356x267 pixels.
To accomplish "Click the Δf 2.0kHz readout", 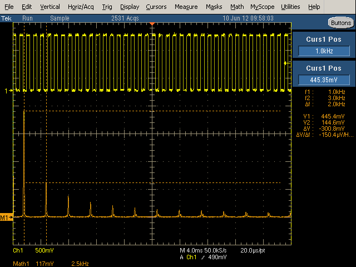I will click(x=325, y=104).
